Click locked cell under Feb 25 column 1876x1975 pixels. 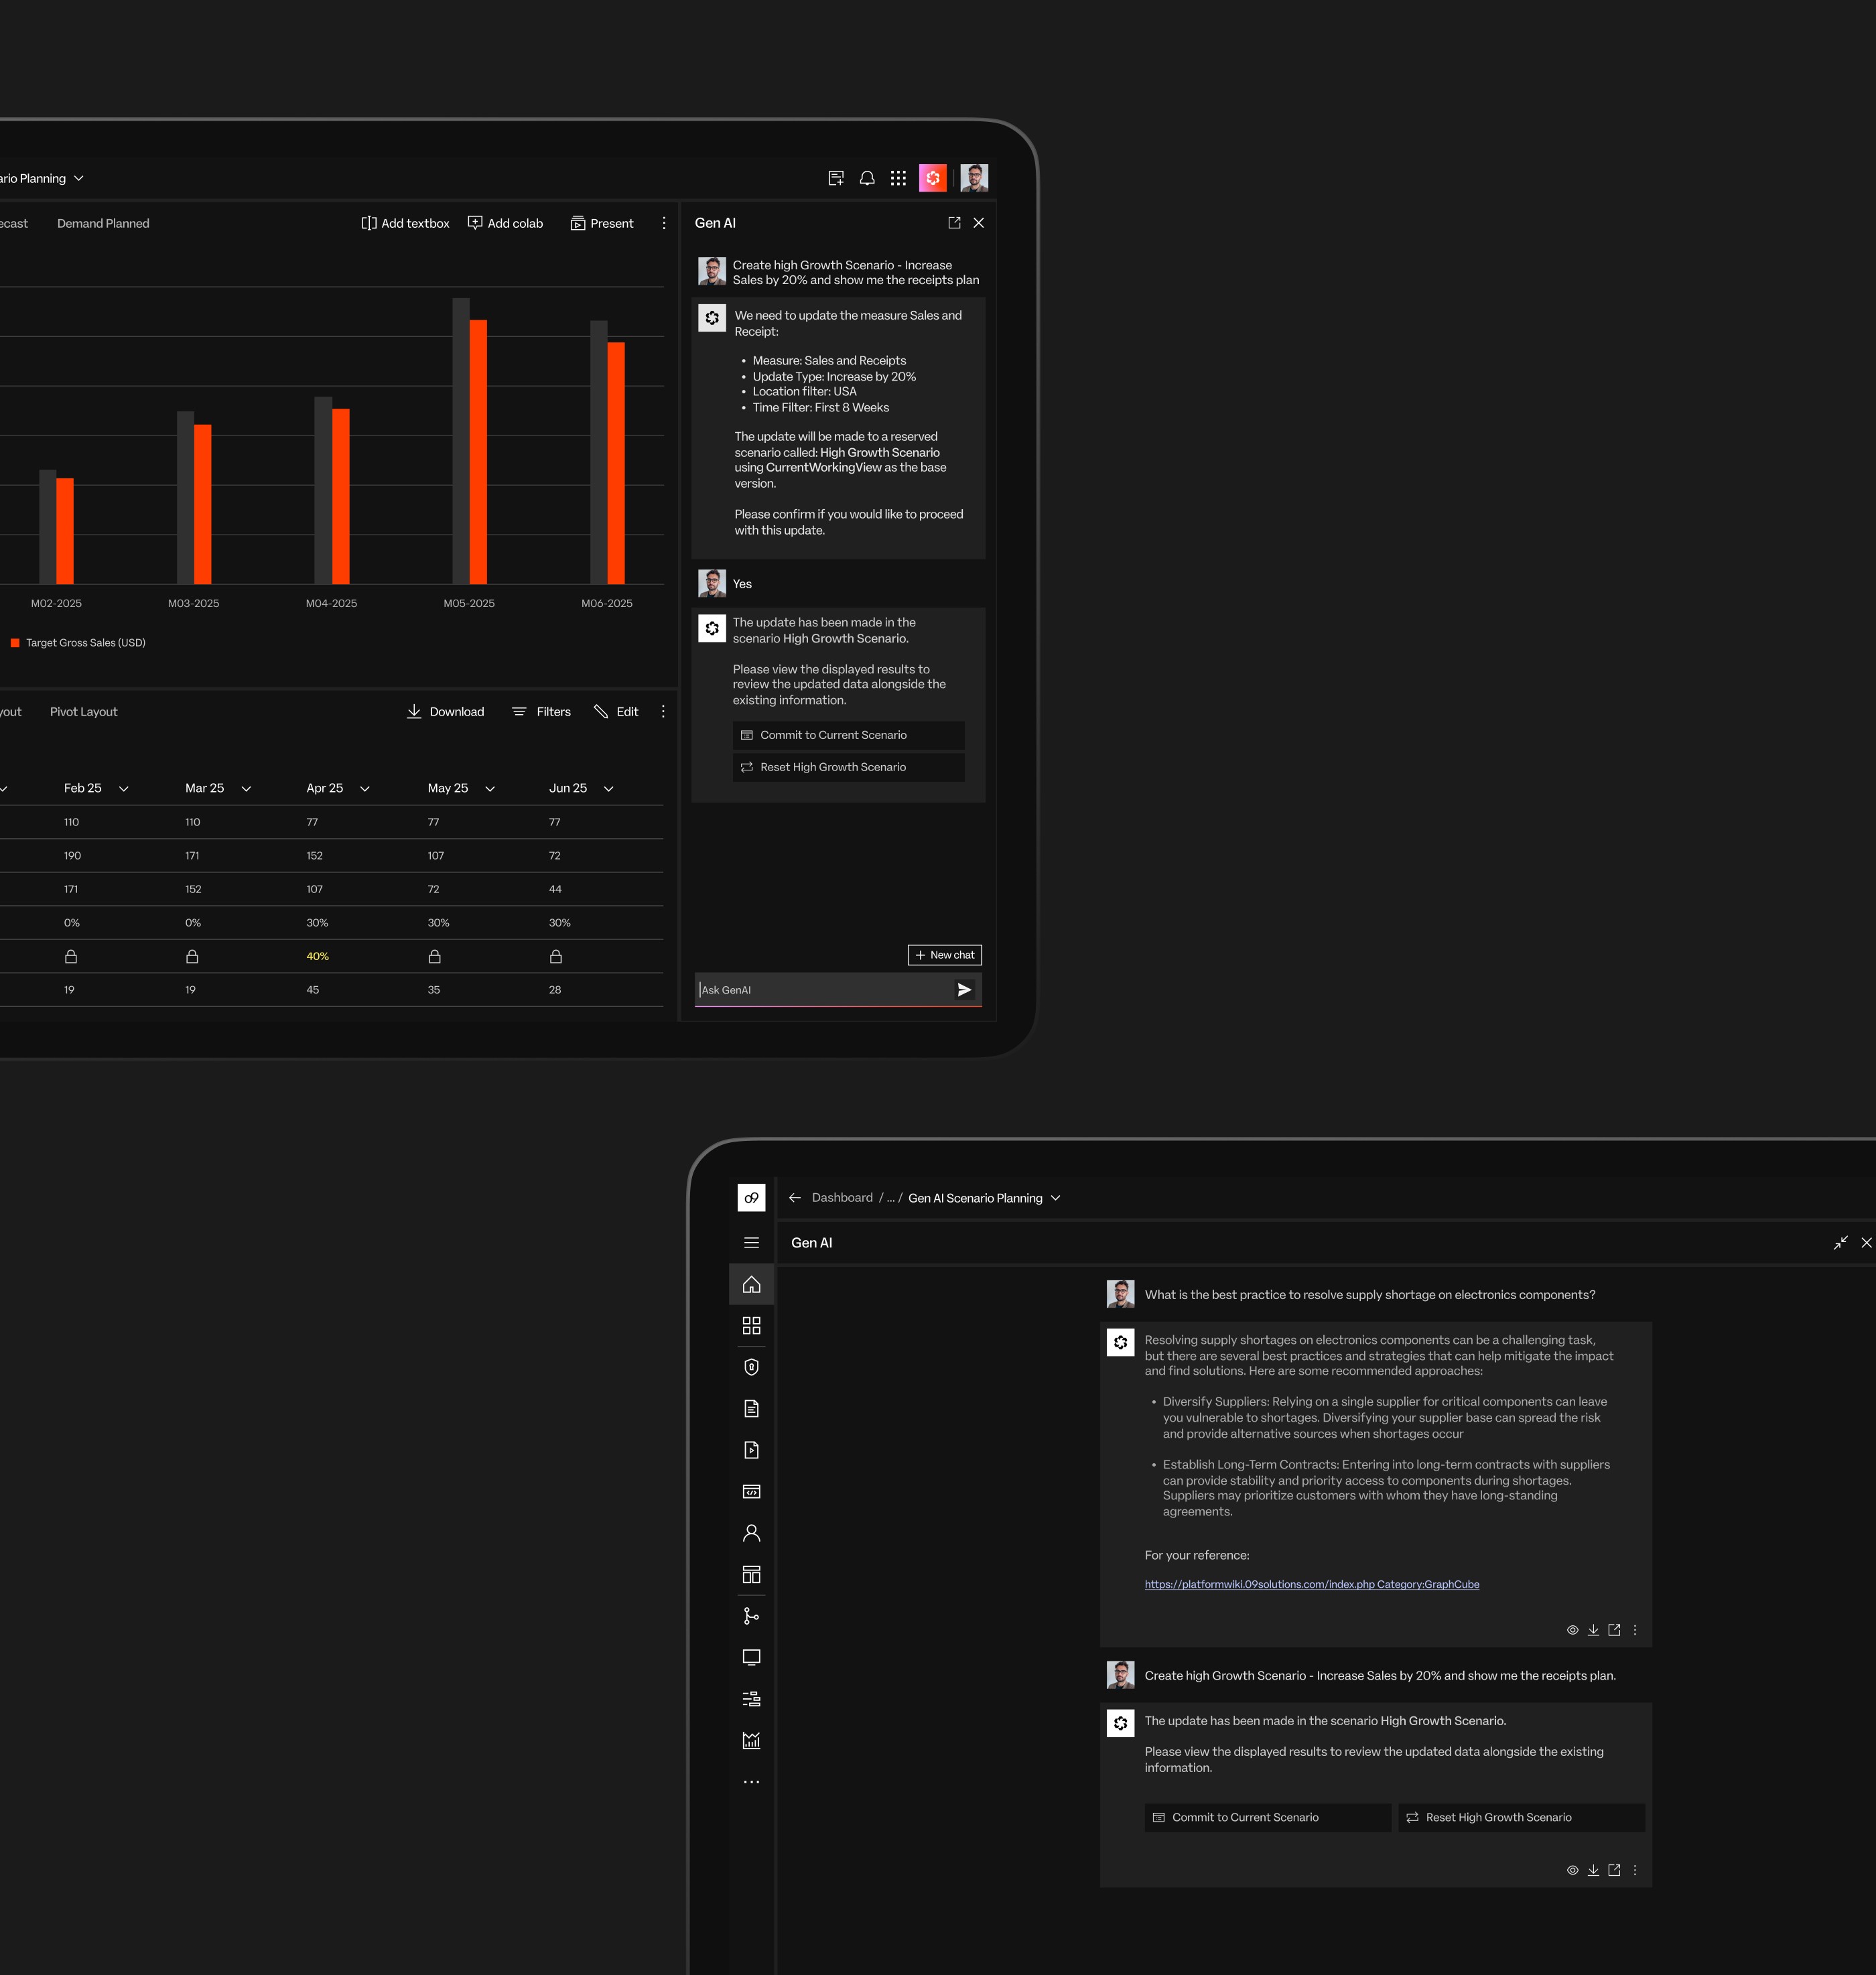(x=71, y=956)
